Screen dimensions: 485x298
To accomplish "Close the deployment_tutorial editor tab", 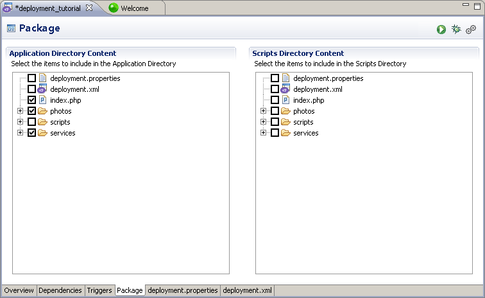I will [89, 8].
